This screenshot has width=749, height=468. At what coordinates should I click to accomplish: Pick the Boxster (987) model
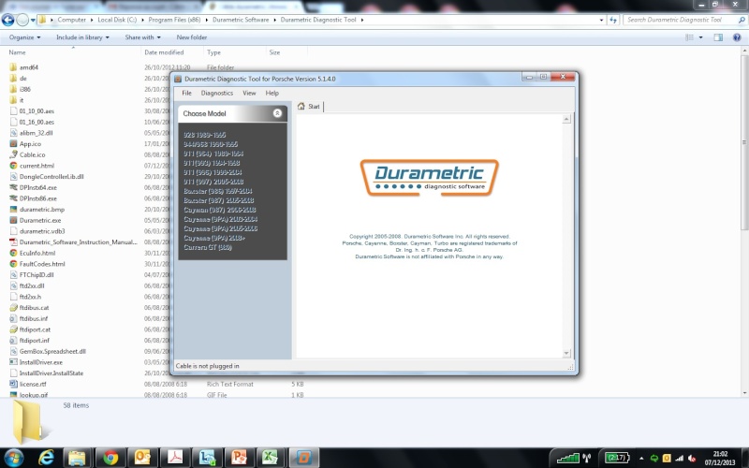(x=219, y=200)
